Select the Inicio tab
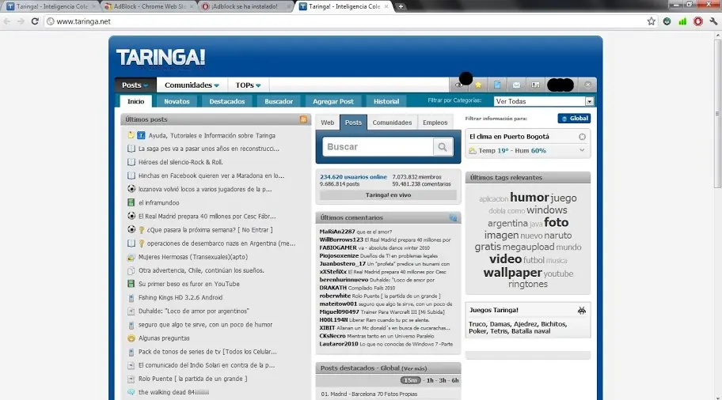722x400 pixels. pyautogui.click(x=136, y=102)
